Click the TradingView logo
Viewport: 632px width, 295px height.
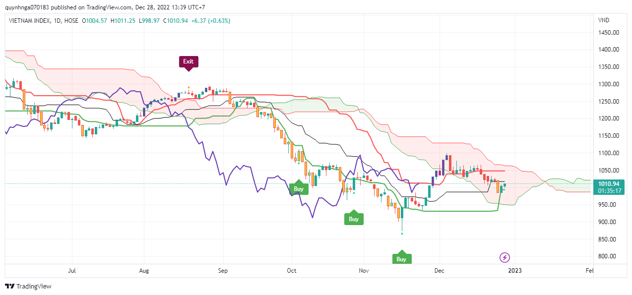tap(28, 286)
